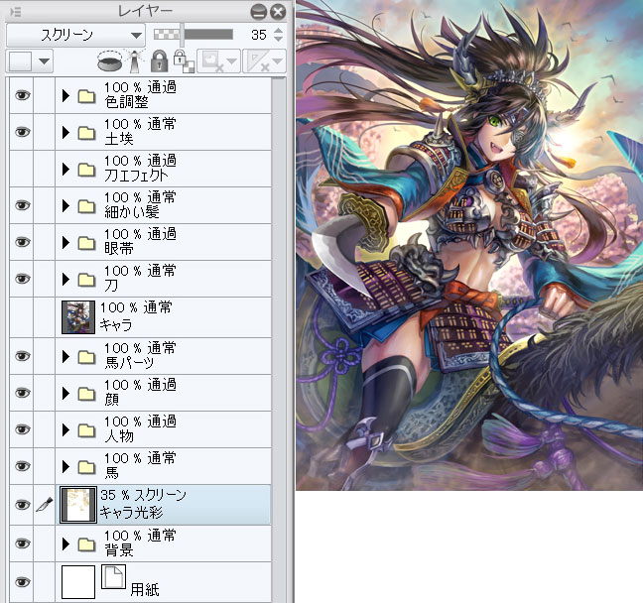Hide the 眼帯 folder

click(22, 242)
